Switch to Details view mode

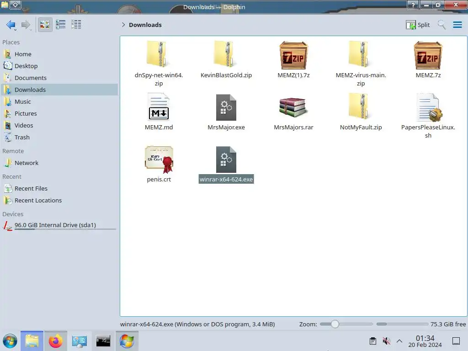pyautogui.click(x=76, y=25)
